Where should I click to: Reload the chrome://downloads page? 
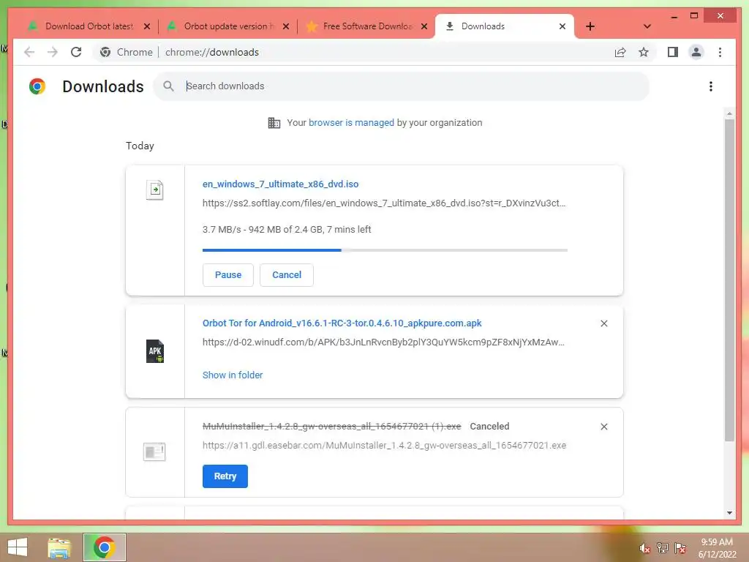[76, 52]
